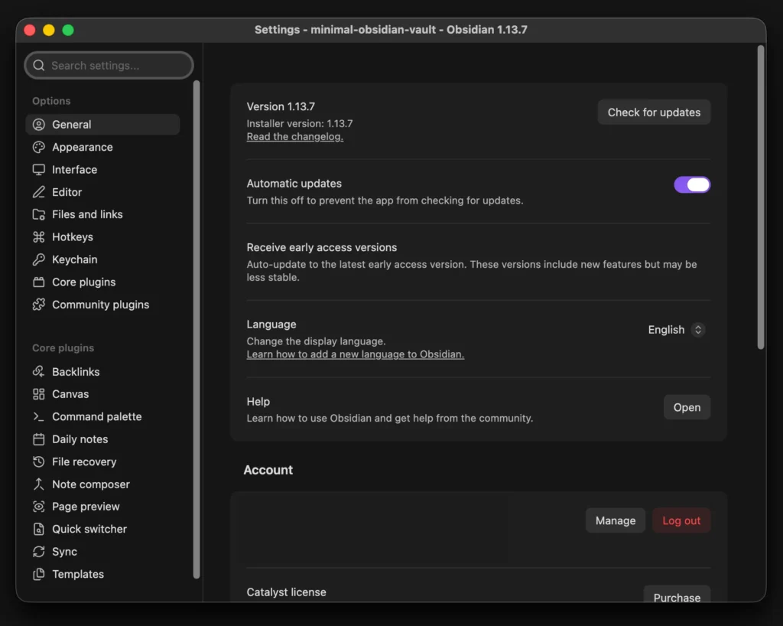Click the Canvas grid icon
Viewport: 783px width, 626px height.
click(38, 393)
